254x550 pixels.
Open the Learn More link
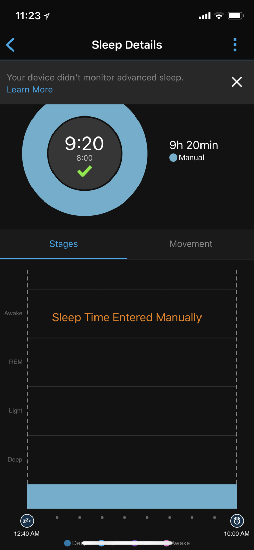coord(30,90)
